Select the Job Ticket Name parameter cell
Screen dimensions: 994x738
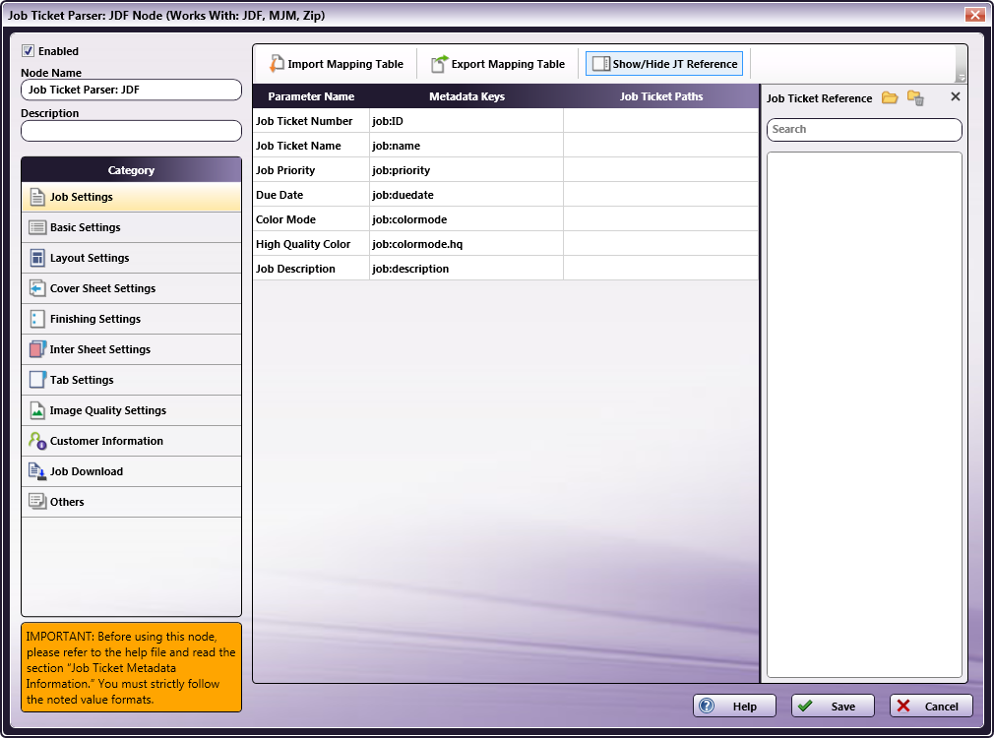311,146
